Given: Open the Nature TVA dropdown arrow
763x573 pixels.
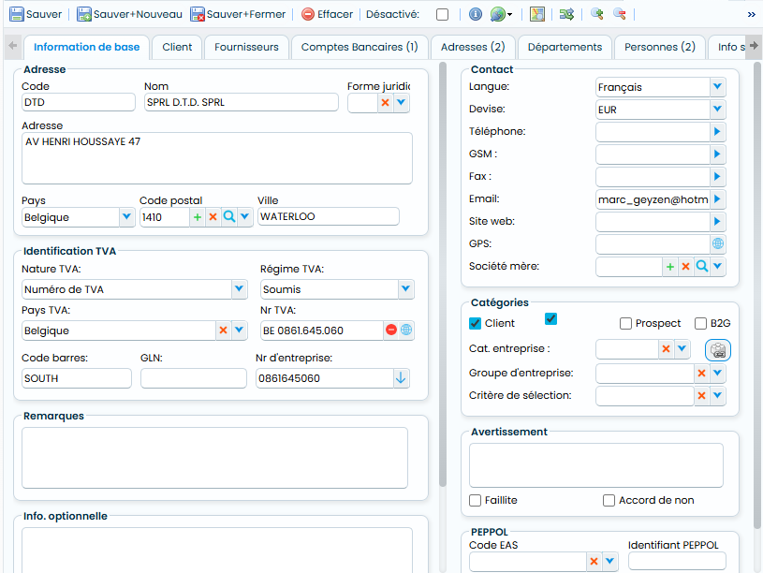Looking at the screenshot, I should [x=239, y=288].
